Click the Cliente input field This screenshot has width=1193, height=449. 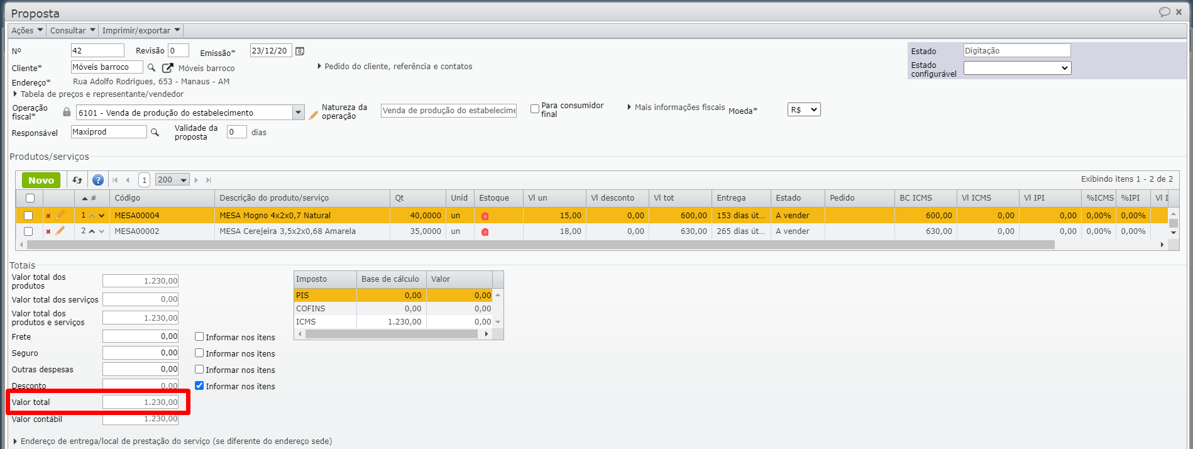(107, 67)
